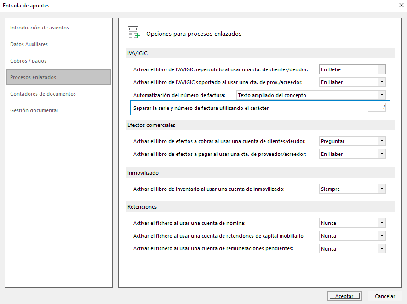Open efectos a pagar dropdown showing En Haber
Screen dimensions: 407x304
click(352, 154)
